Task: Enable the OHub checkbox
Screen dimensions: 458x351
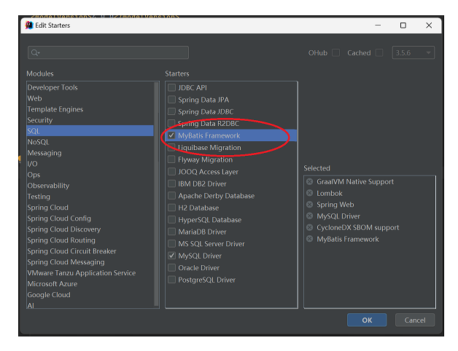Action: coord(336,53)
